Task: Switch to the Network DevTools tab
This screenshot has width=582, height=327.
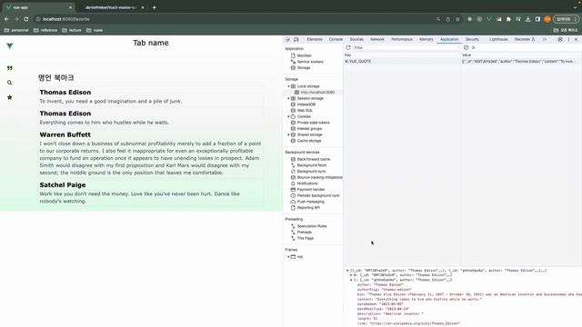Action: pyautogui.click(x=377, y=39)
